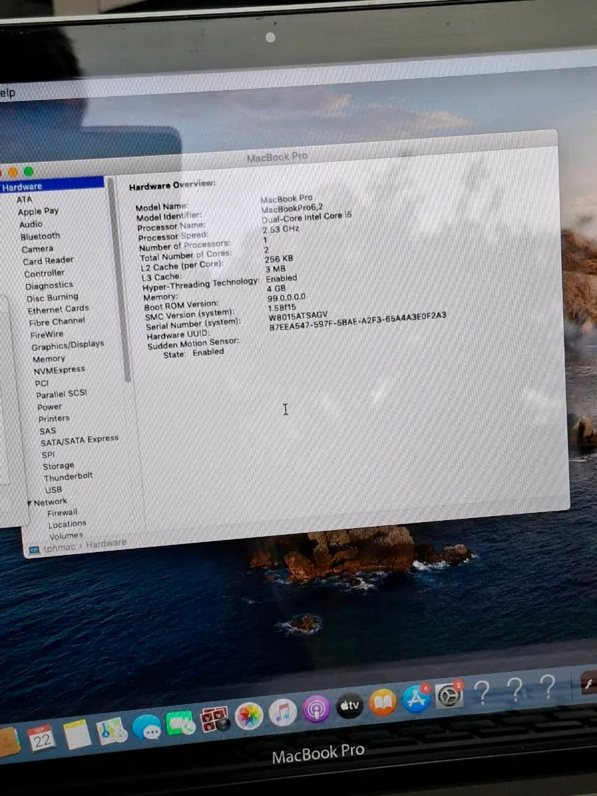Click Hardware in the bottom path bar
Viewport: 597px width, 796px height.
[x=106, y=543]
